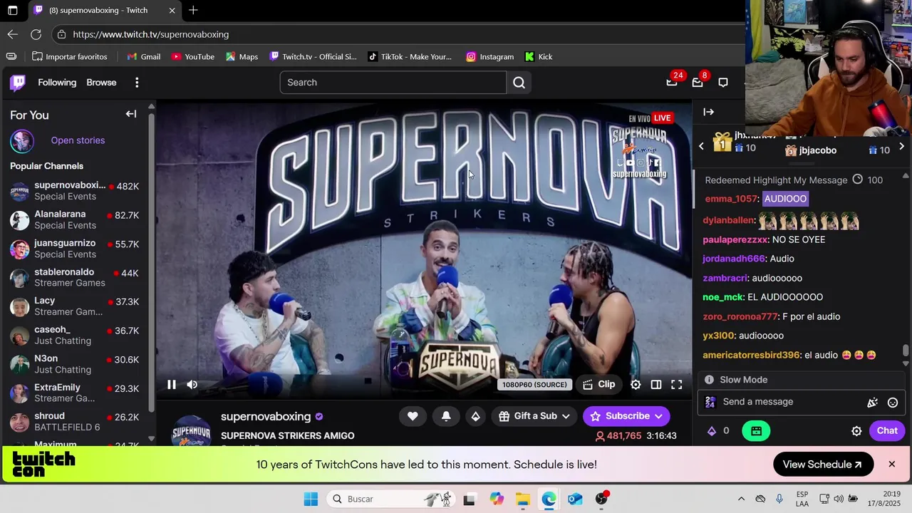Image resolution: width=912 pixels, height=513 pixels.
Task: Open OBS Studio from taskbar
Action: point(601,499)
